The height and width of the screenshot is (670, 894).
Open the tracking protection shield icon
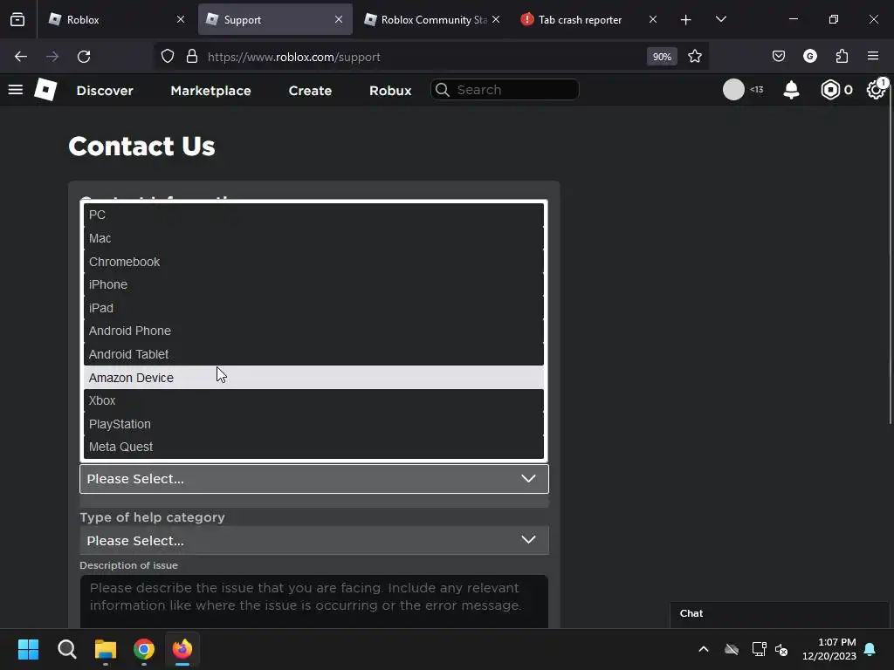point(168,57)
